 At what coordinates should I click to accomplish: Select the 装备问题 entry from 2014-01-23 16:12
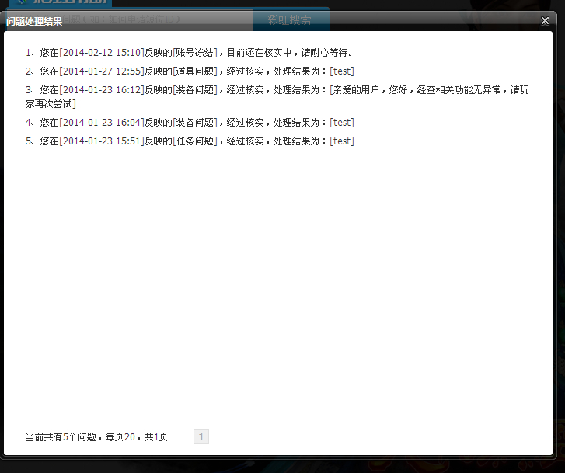pyautogui.click(x=277, y=97)
